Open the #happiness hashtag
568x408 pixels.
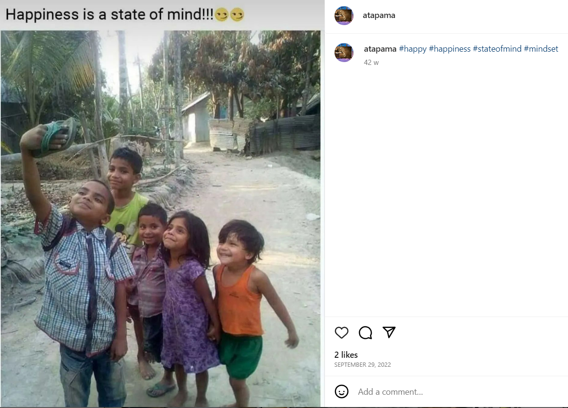(449, 49)
